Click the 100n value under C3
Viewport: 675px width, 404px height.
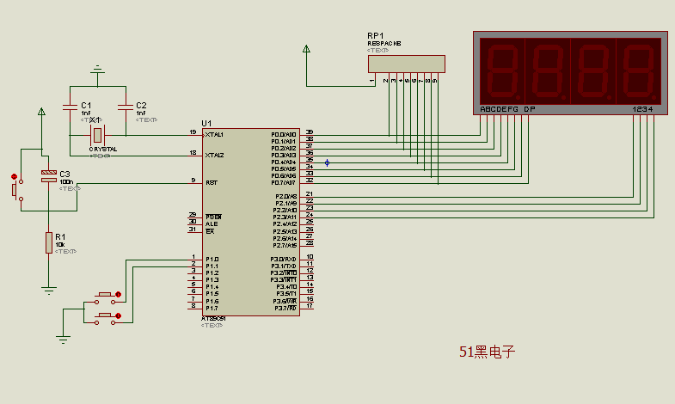66,182
